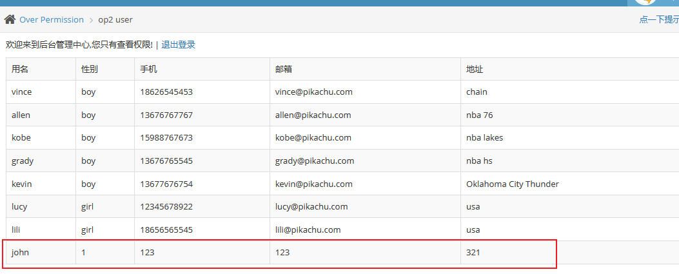This screenshot has height=274, width=679.
Task: Click email allen@pikachu.com
Action: click(313, 115)
